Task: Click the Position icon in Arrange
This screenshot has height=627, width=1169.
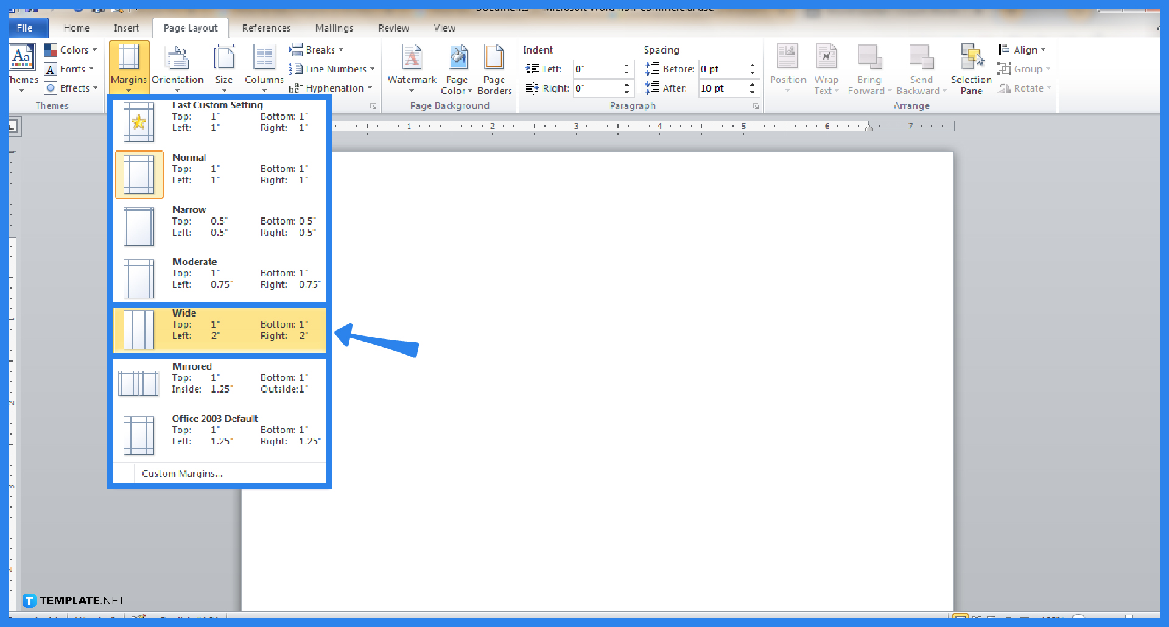Action: tap(788, 68)
